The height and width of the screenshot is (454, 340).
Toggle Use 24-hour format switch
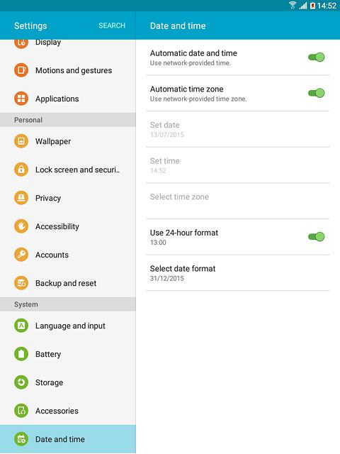point(317,236)
